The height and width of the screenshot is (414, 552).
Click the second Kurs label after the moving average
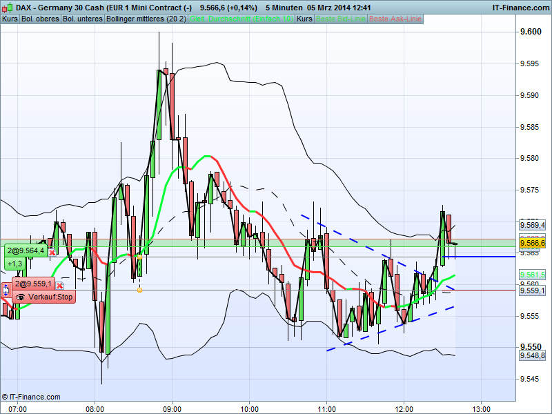click(304, 19)
